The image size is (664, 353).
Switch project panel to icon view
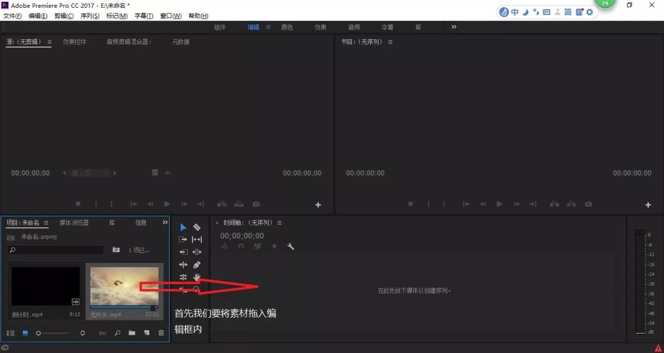coord(25,333)
